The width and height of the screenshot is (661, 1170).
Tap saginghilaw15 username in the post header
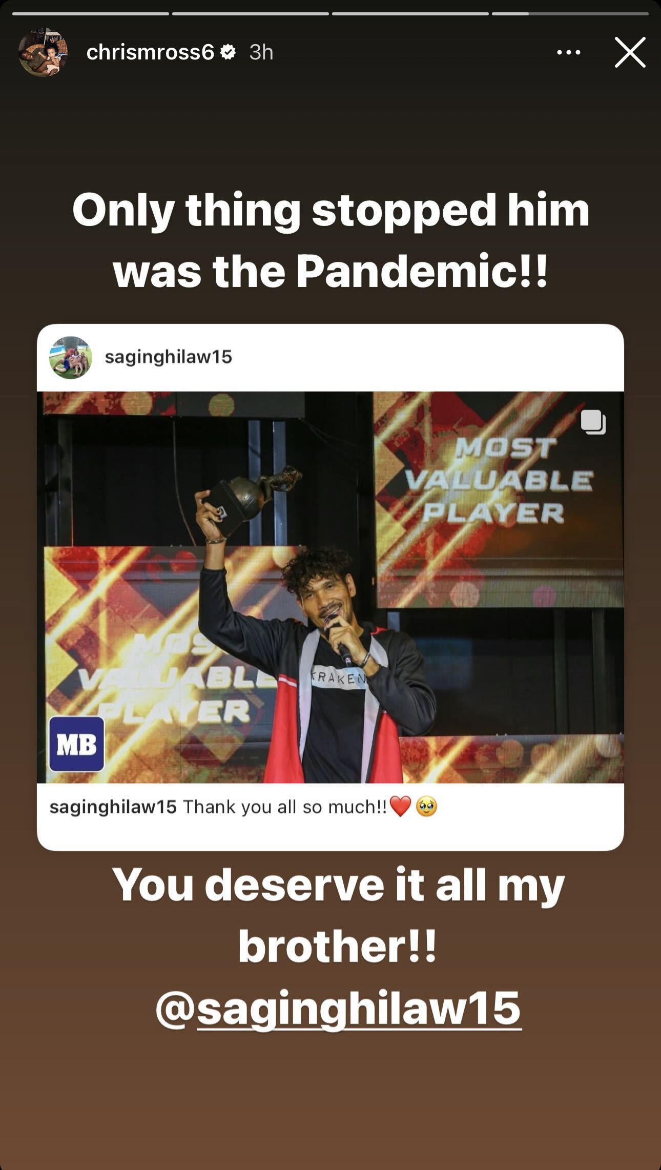(x=169, y=357)
